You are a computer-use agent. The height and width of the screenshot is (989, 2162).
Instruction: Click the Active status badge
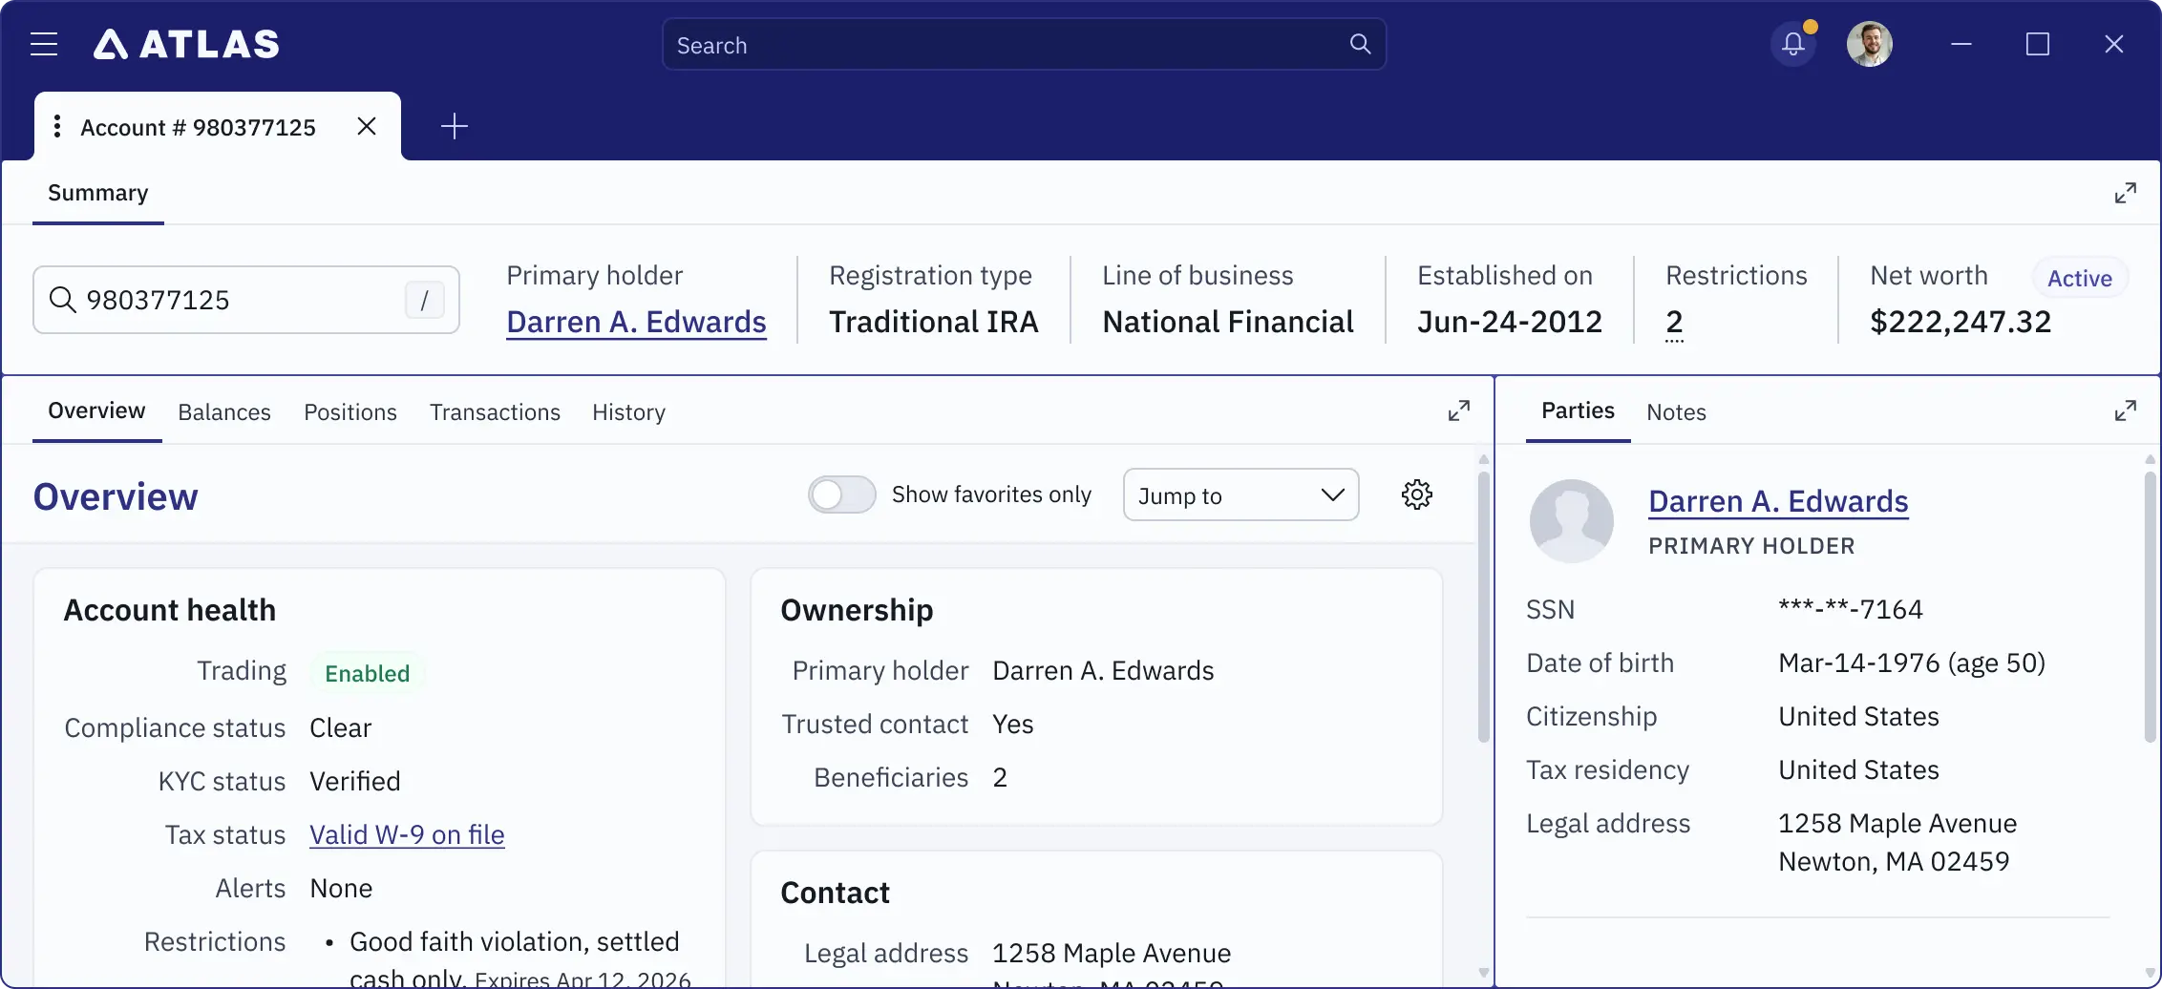[x=2079, y=279]
